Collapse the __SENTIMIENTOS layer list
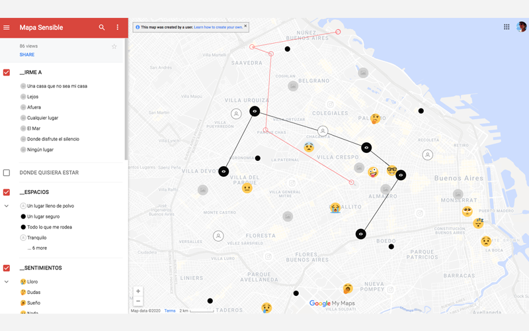The height and width of the screenshot is (331, 529). click(x=7, y=281)
